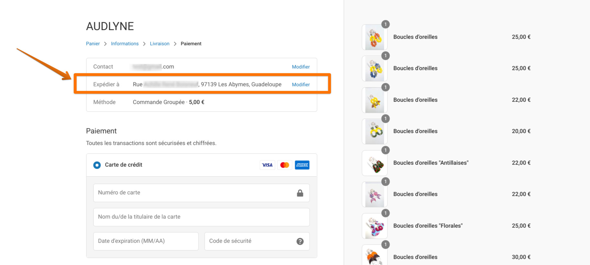Click the Date d'expiration field
590x265 pixels.
pyautogui.click(x=146, y=241)
